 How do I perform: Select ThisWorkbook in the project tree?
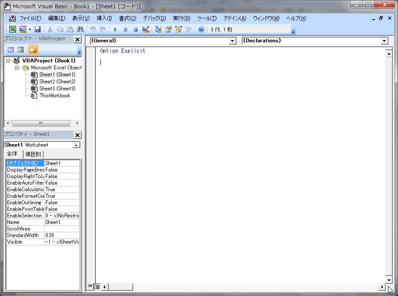click(x=55, y=96)
